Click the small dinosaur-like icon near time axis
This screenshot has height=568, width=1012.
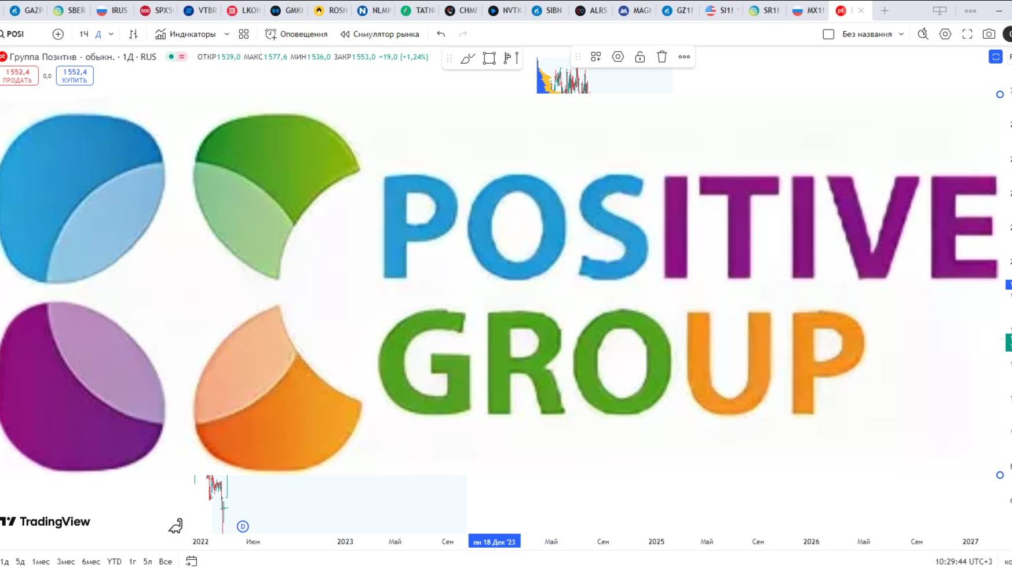[176, 525]
